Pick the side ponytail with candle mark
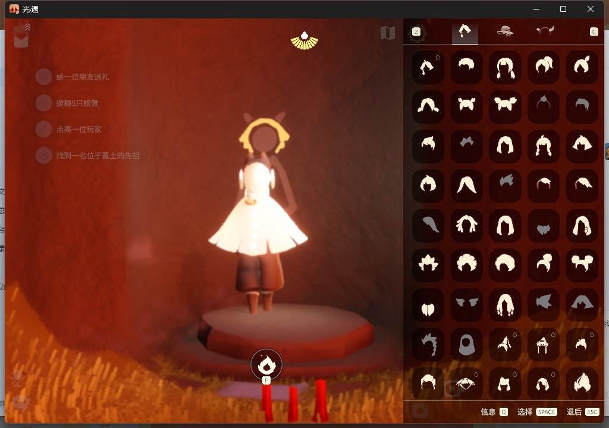 (505, 345)
